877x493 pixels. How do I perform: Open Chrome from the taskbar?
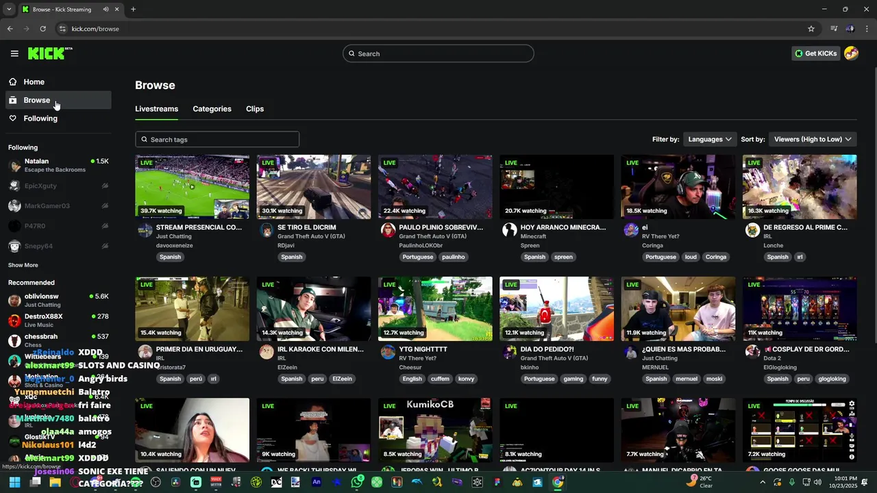point(558,482)
